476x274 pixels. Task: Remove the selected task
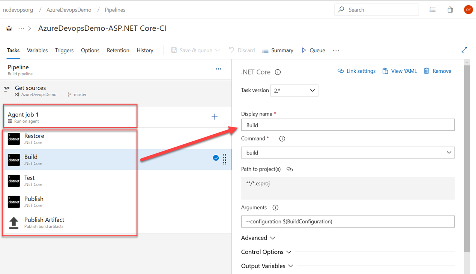(437, 71)
